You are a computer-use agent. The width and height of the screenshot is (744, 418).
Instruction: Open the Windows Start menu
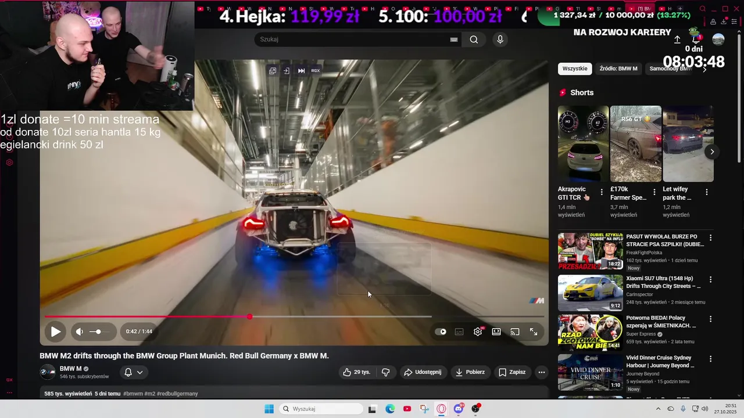point(269,409)
